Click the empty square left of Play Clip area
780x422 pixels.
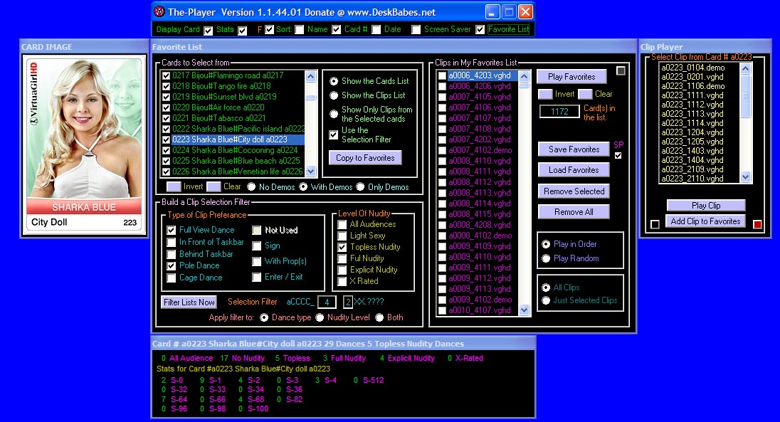pos(655,225)
